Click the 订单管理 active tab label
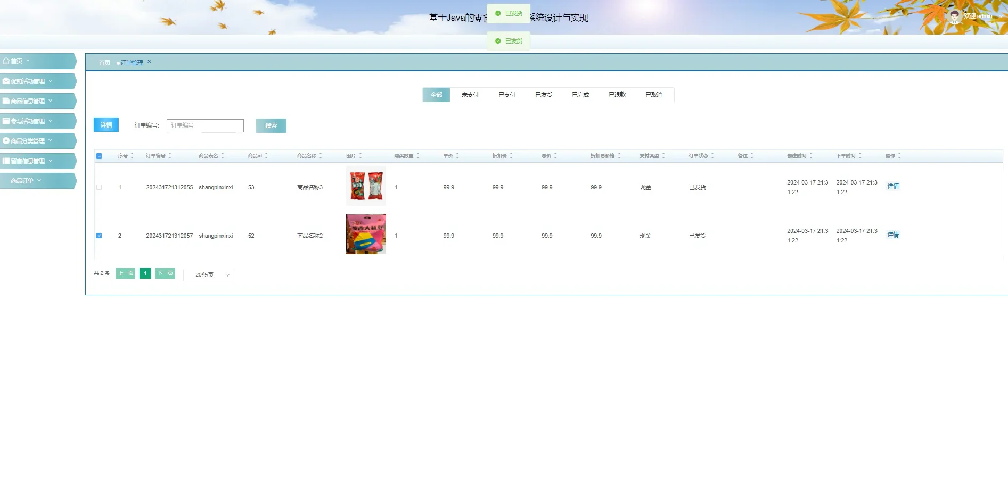 pos(132,63)
